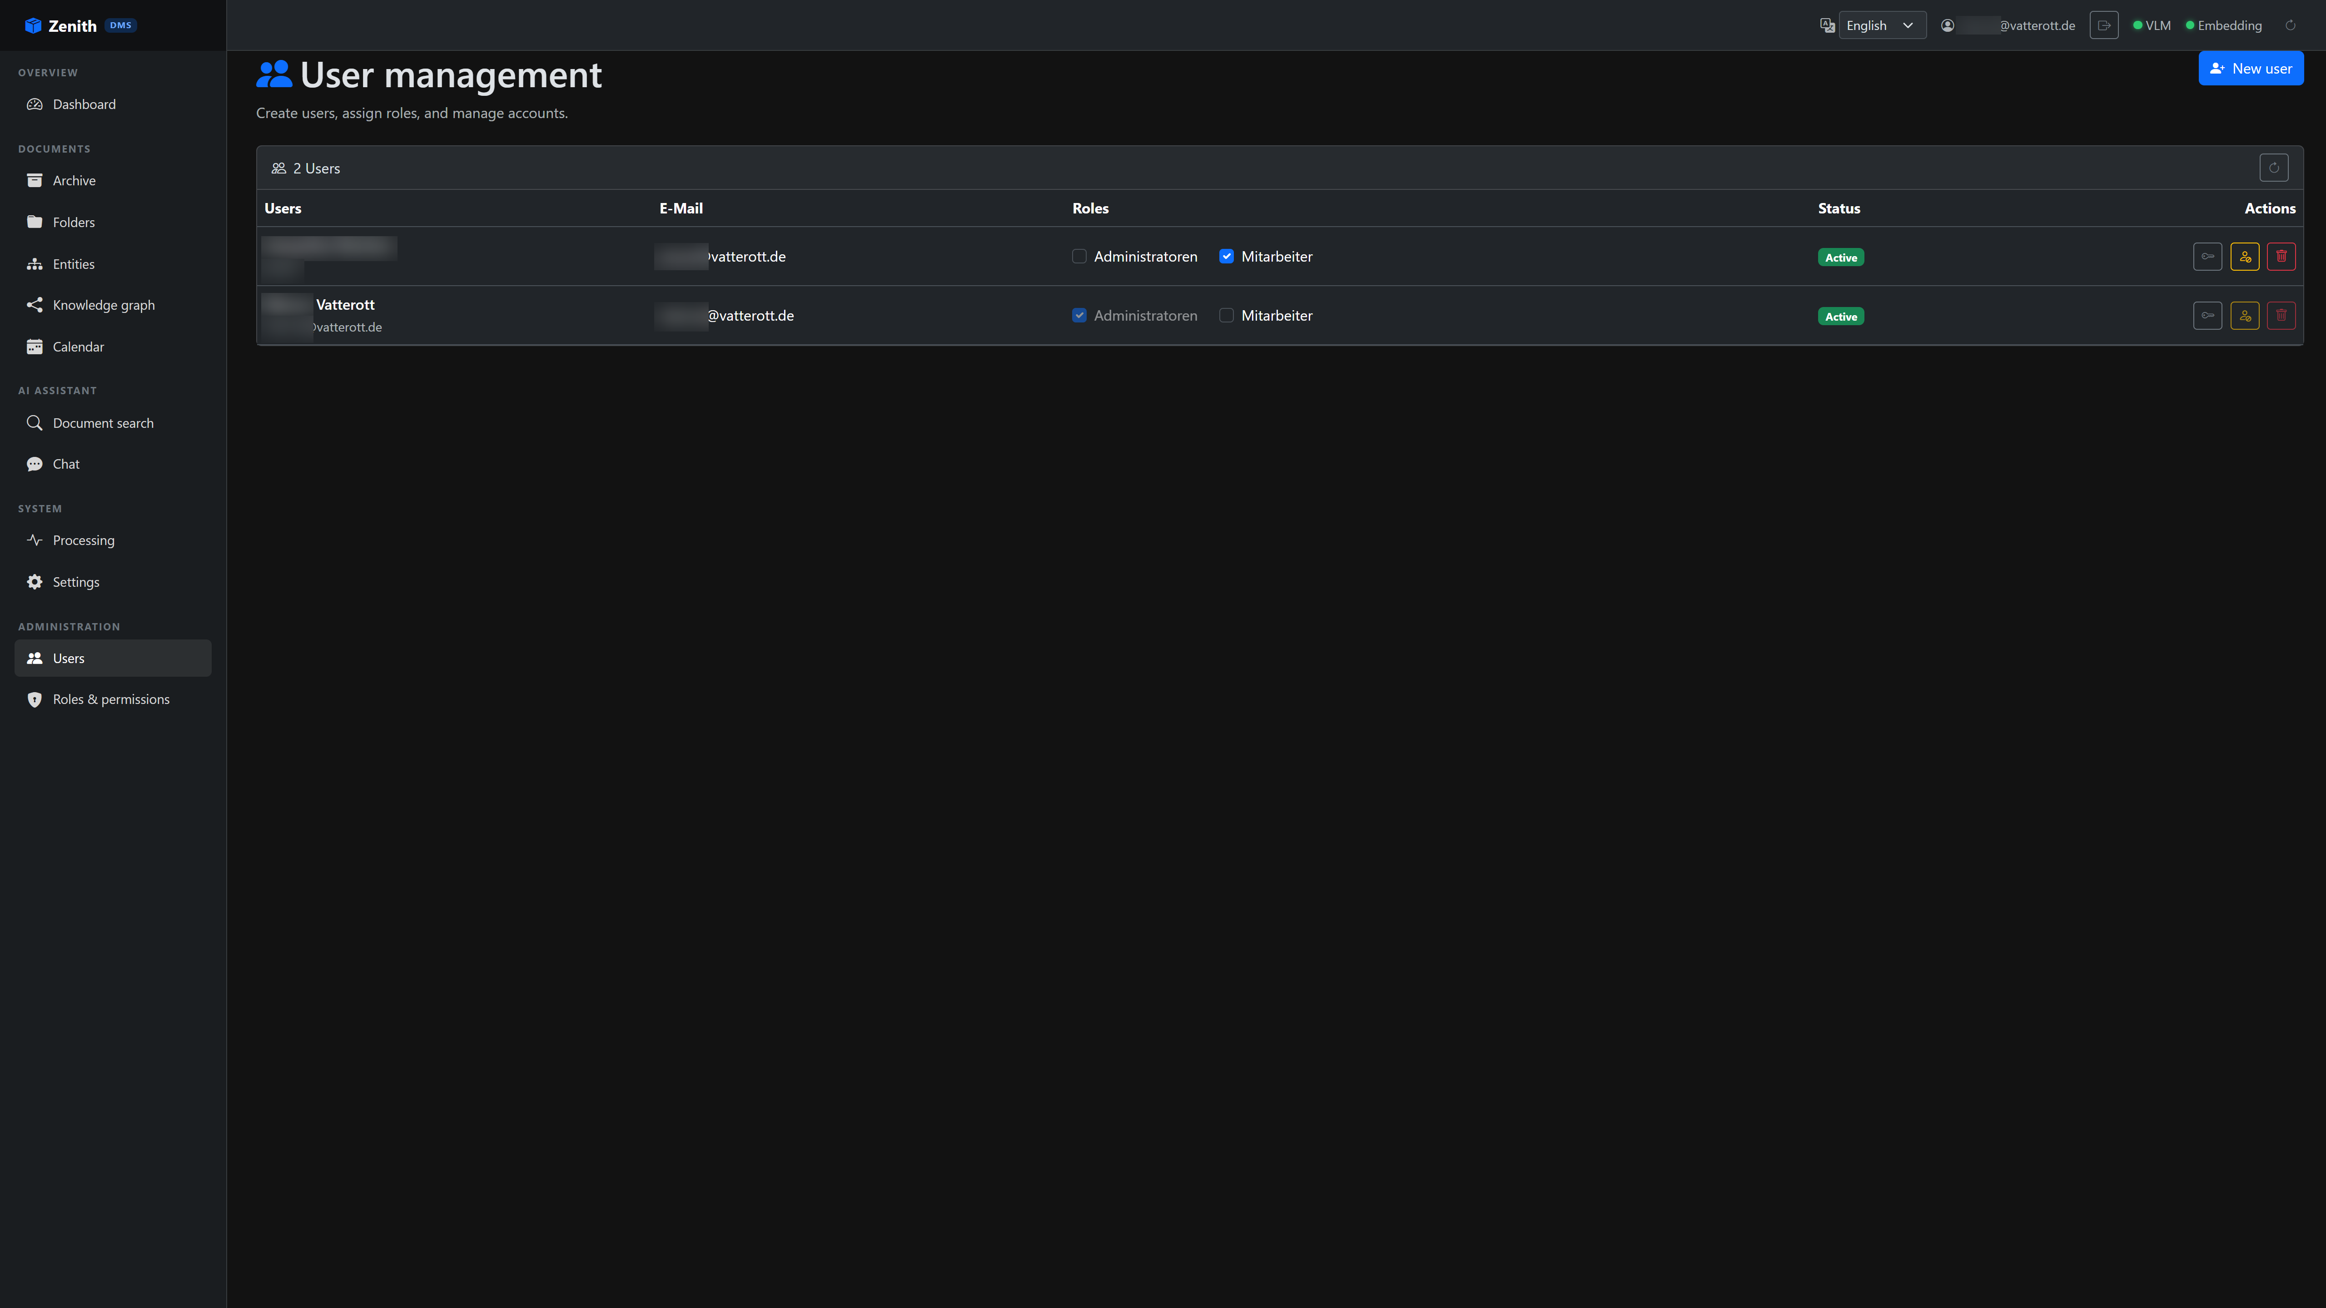Check Administratoren for the first user
The height and width of the screenshot is (1308, 2326).
click(1079, 256)
